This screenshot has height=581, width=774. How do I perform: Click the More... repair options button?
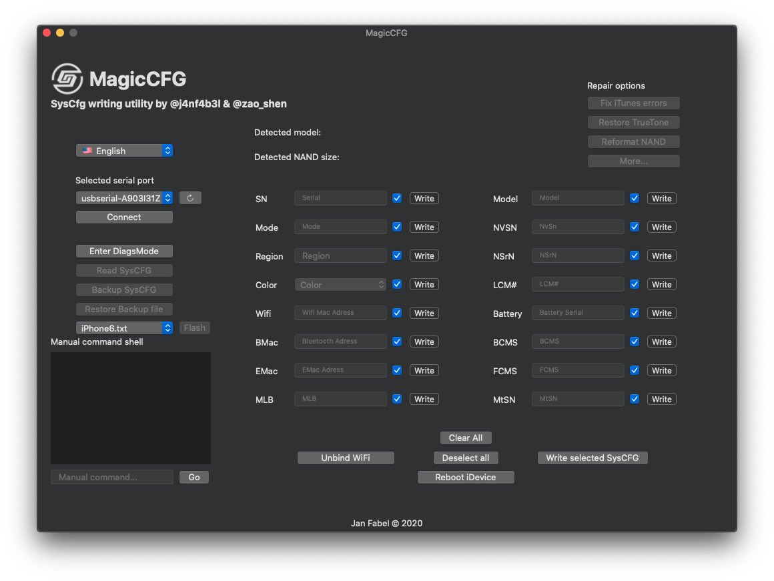point(634,161)
